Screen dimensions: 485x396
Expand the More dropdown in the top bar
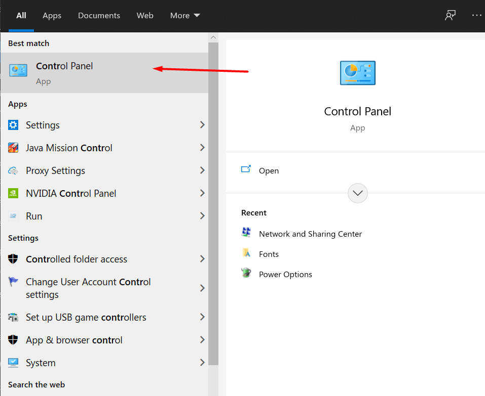click(x=184, y=15)
